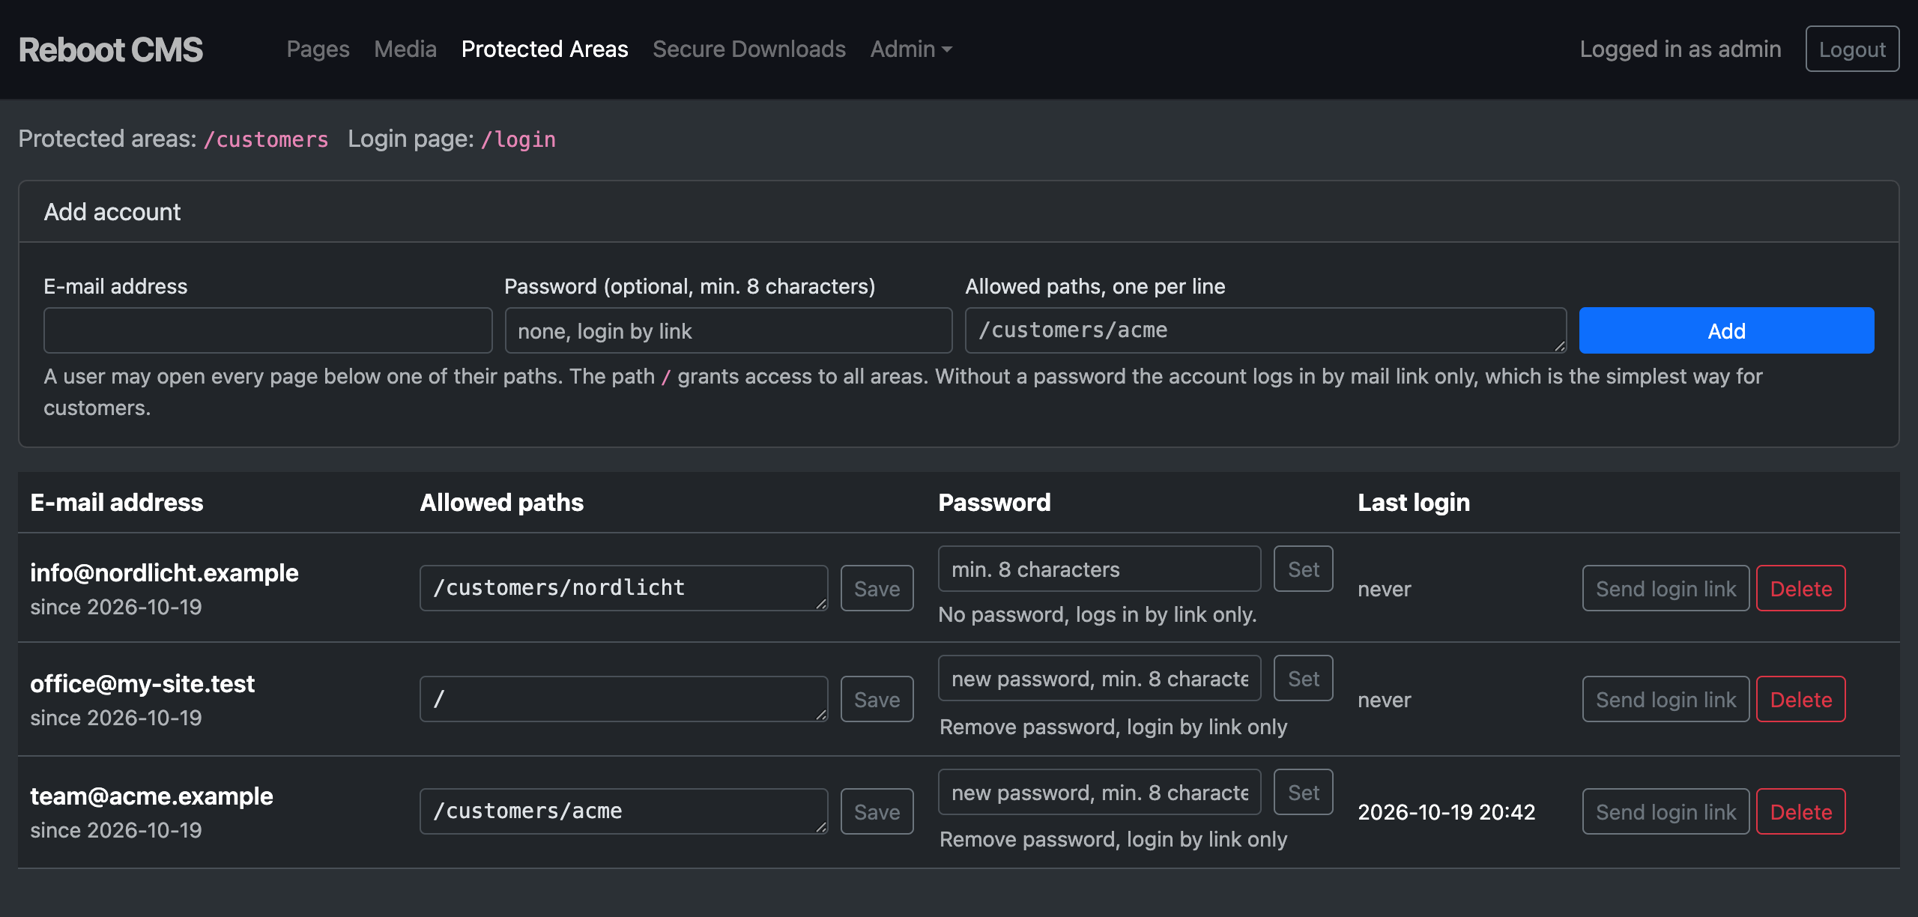Delete the team@acme.example account
Image resolution: width=1918 pixels, height=917 pixels.
click(x=1801, y=811)
